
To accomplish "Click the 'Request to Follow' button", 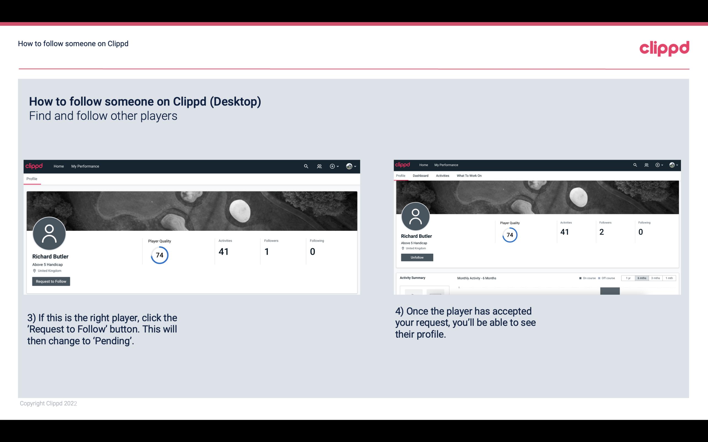I will pos(51,281).
